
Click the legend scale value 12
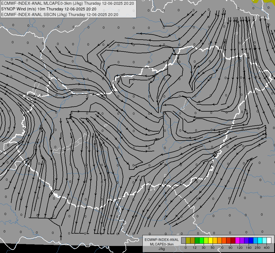(195, 248)
